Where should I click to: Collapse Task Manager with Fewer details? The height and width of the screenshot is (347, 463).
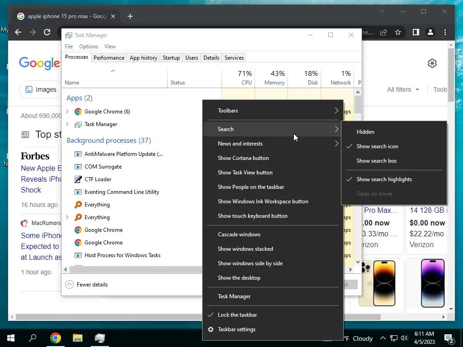coord(86,285)
